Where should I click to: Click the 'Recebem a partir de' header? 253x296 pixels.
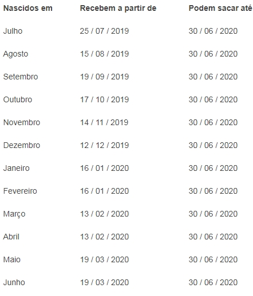coord(118,8)
